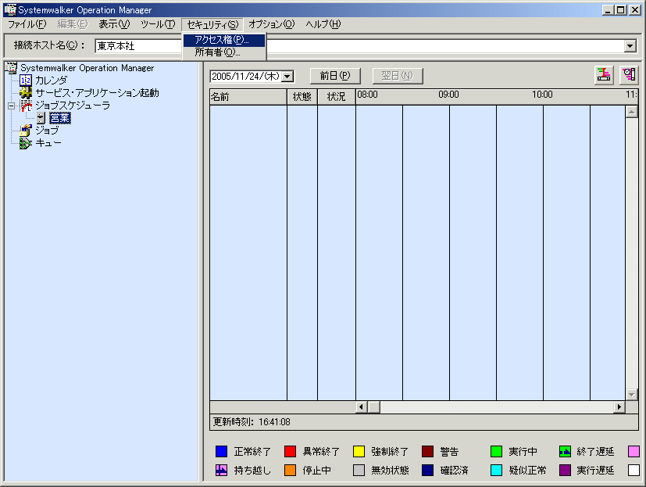Select the サービス・アプリケーション起動 gear icon

tap(26, 93)
